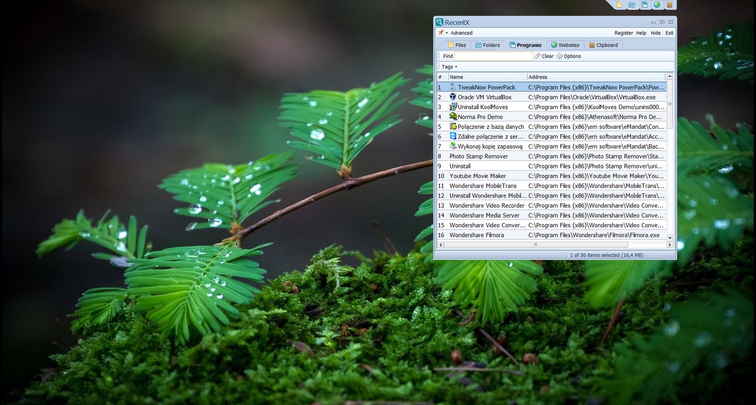Click the row number 16 cell
The height and width of the screenshot is (405, 756).
pyautogui.click(x=442, y=235)
